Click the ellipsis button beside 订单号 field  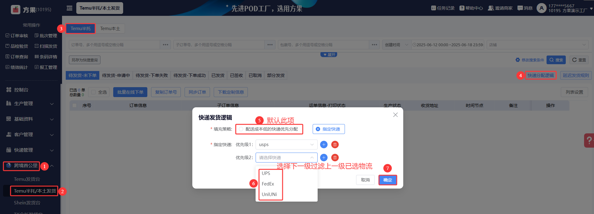click(x=166, y=45)
